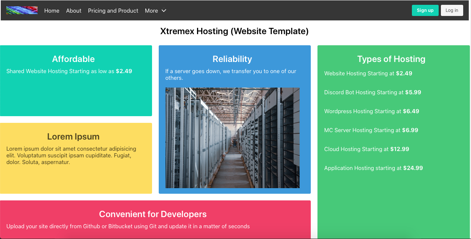The width and height of the screenshot is (471, 239).
Task: Select the Affordable card heading
Action: coord(73,59)
